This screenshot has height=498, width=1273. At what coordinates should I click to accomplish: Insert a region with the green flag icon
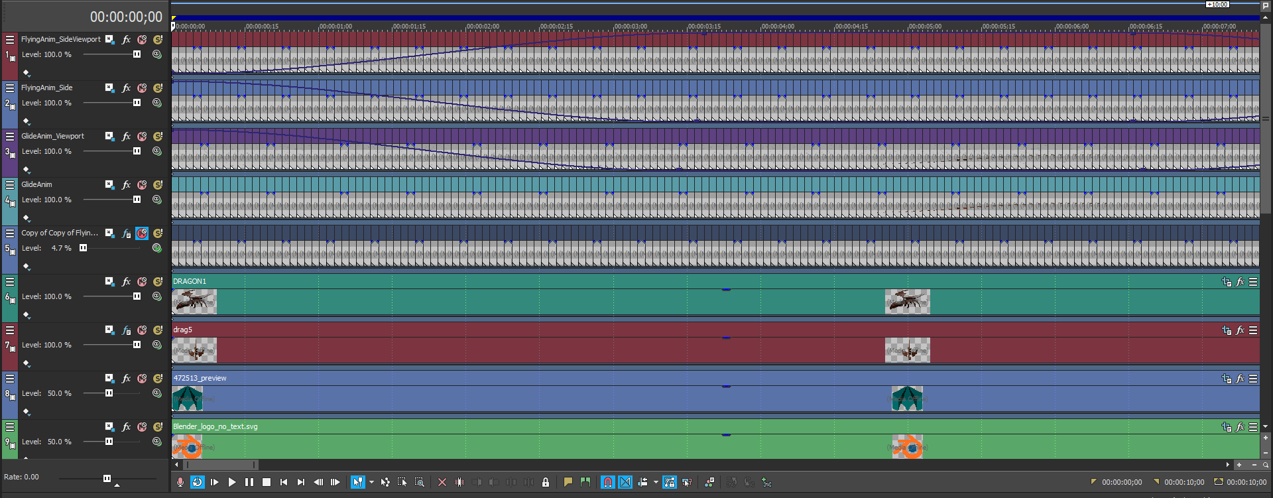click(585, 482)
